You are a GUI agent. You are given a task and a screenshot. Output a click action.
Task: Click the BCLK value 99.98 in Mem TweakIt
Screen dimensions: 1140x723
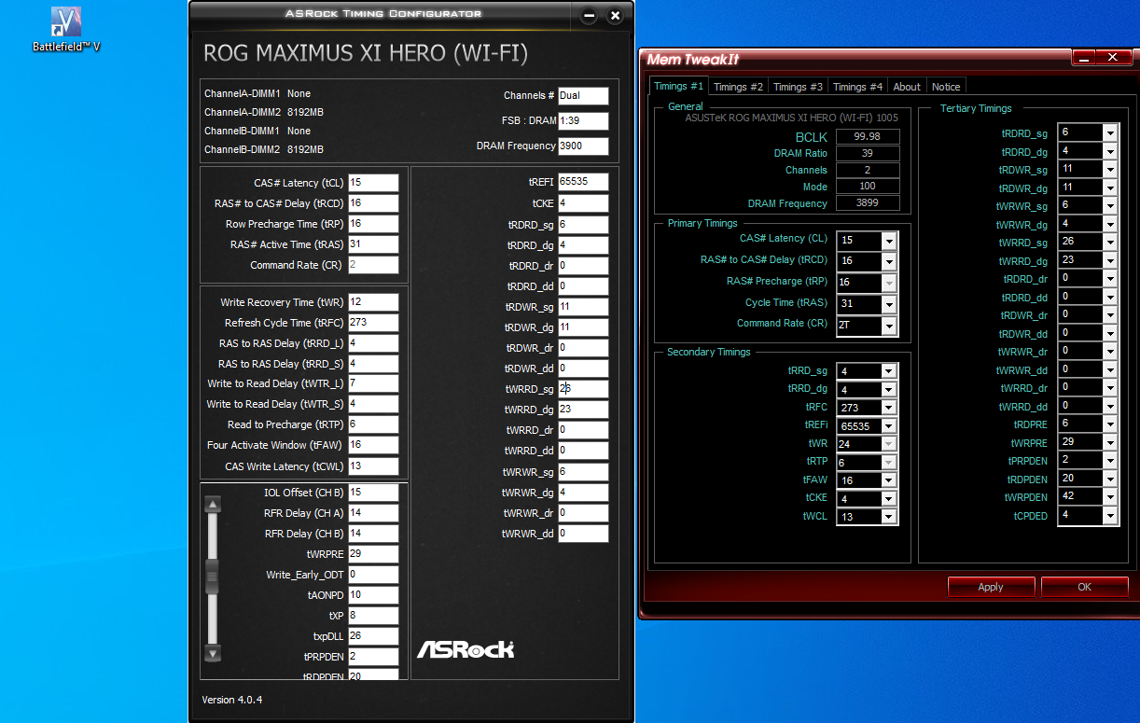pos(868,136)
